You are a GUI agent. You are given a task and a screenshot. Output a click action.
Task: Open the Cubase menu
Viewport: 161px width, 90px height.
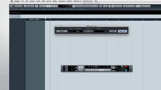tap(17, 1)
